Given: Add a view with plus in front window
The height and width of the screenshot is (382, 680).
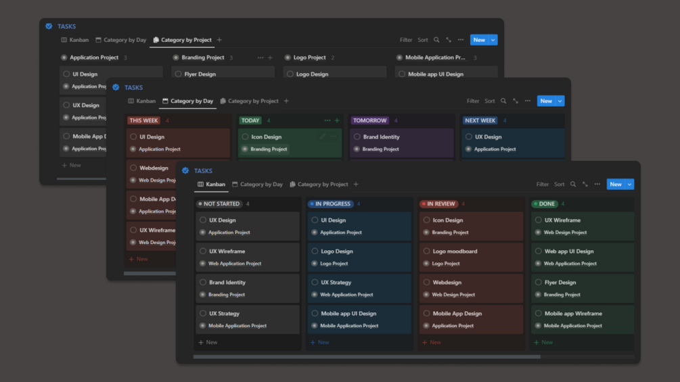Looking at the screenshot, I should (356, 184).
